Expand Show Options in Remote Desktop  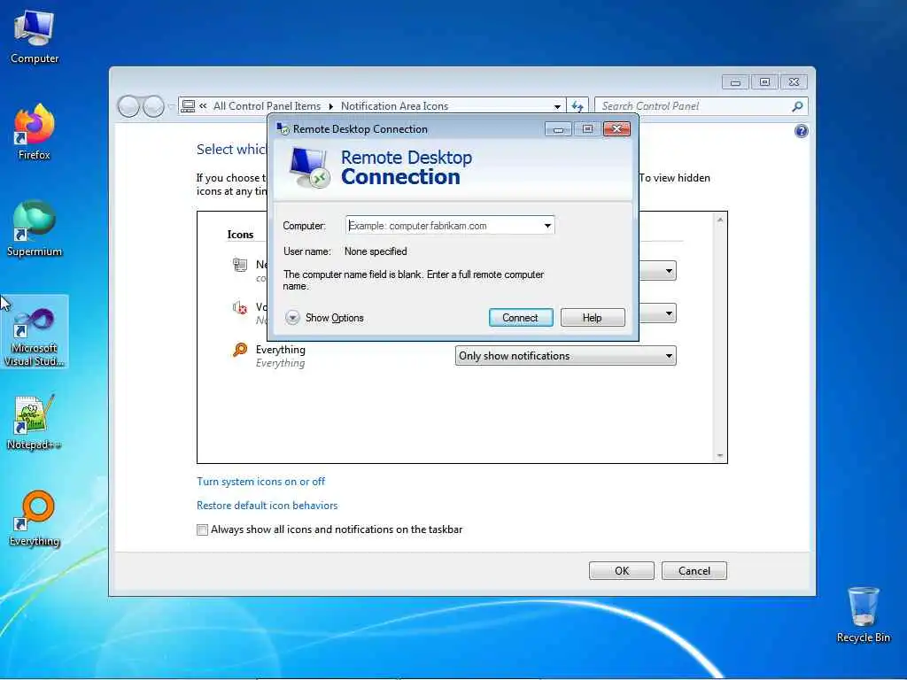(324, 318)
